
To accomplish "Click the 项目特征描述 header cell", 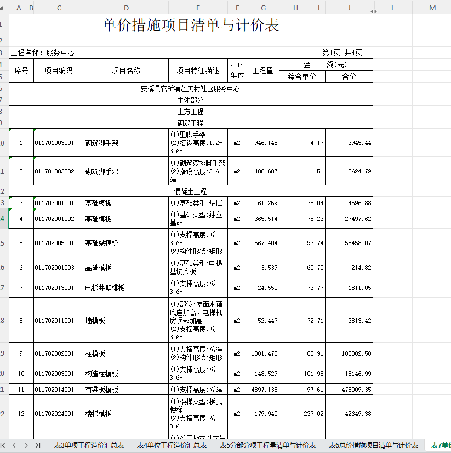I will tap(198, 71).
